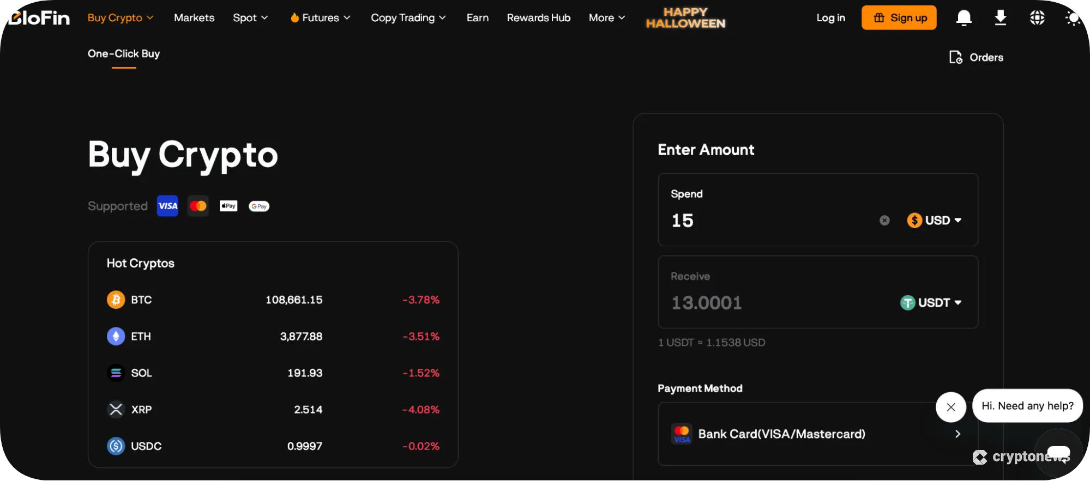This screenshot has width=1090, height=481.
Task: Click the download app icon
Action: tap(1000, 18)
